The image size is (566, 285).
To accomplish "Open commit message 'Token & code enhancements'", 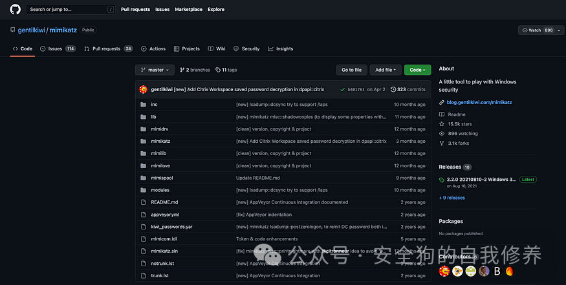I will 267,239.
